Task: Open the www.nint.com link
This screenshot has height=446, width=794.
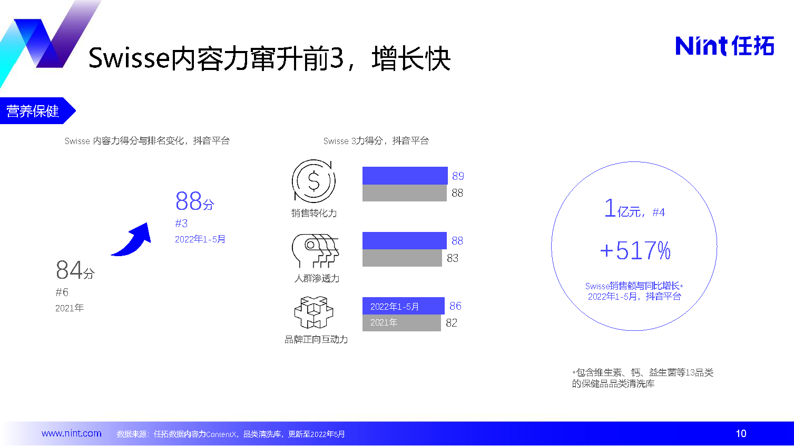Action: (72, 433)
